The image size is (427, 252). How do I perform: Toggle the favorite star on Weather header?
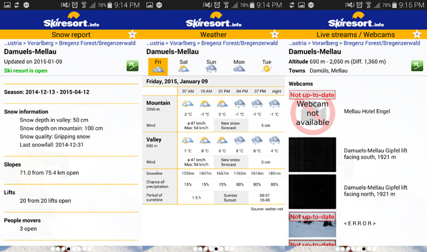point(275,34)
